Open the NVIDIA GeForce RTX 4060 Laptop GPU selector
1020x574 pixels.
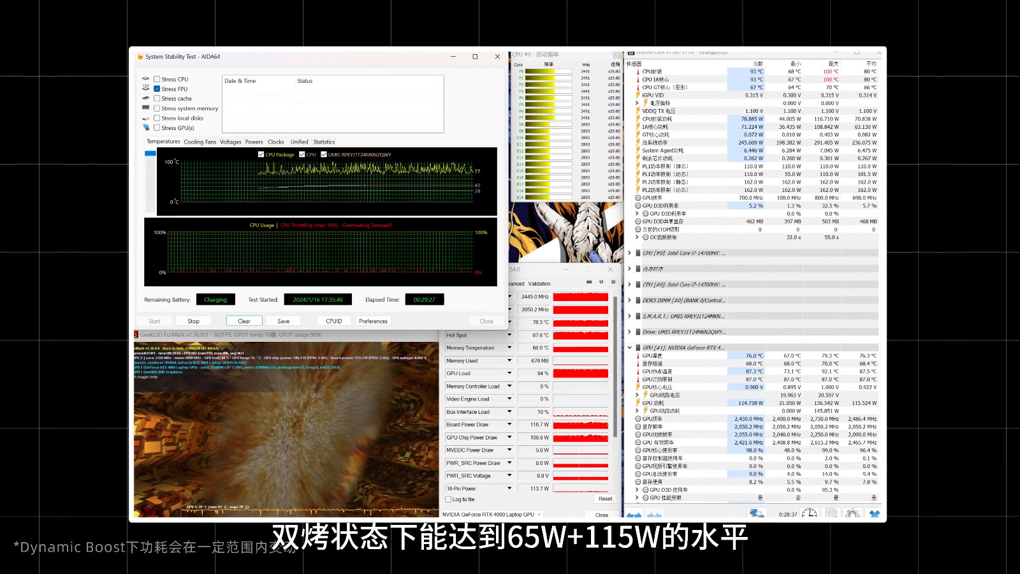pyautogui.click(x=492, y=514)
